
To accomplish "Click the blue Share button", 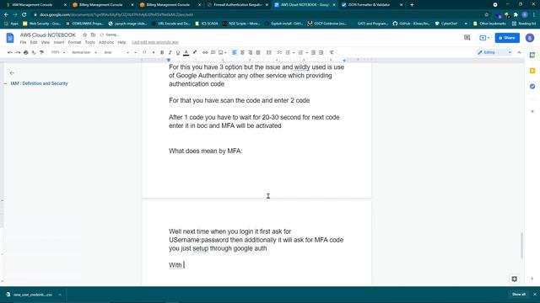I will tap(507, 38).
